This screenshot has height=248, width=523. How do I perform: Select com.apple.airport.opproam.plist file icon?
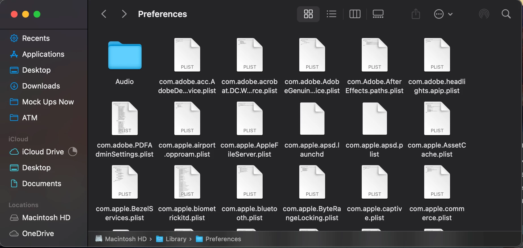(187, 118)
